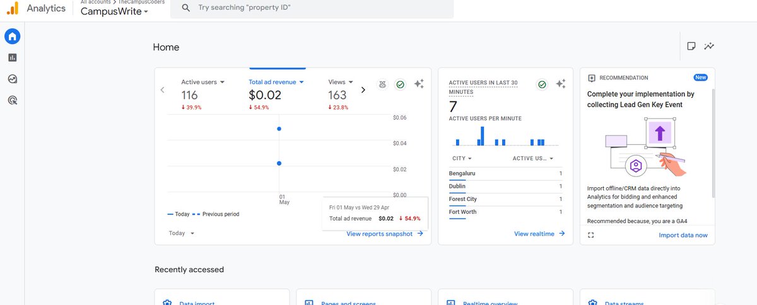757x305 pixels.
Task: Click the Data streams card icon
Action: pos(592,303)
